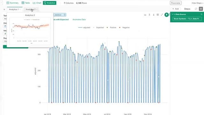Click the green Run button
This screenshot has height=115, width=204.
pyautogui.click(x=16, y=47)
